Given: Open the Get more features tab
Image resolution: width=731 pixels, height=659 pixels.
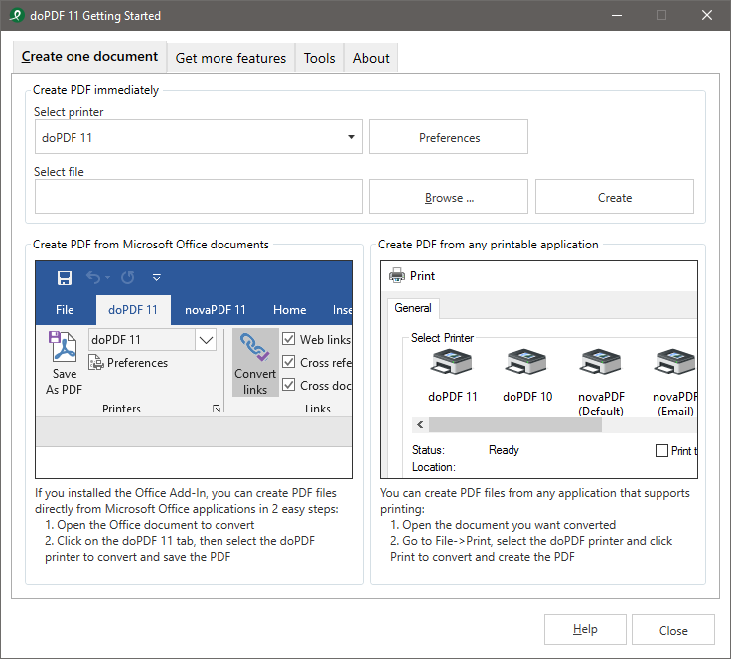Looking at the screenshot, I should pyautogui.click(x=230, y=58).
